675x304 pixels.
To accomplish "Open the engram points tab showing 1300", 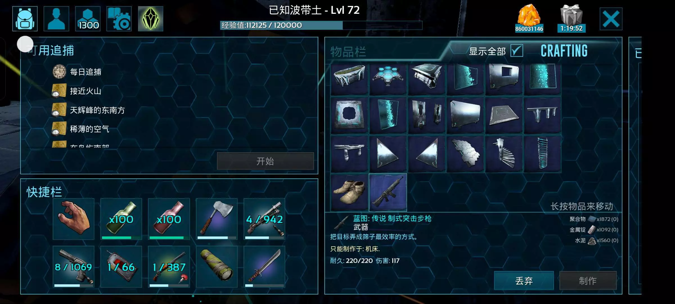I will [x=88, y=19].
